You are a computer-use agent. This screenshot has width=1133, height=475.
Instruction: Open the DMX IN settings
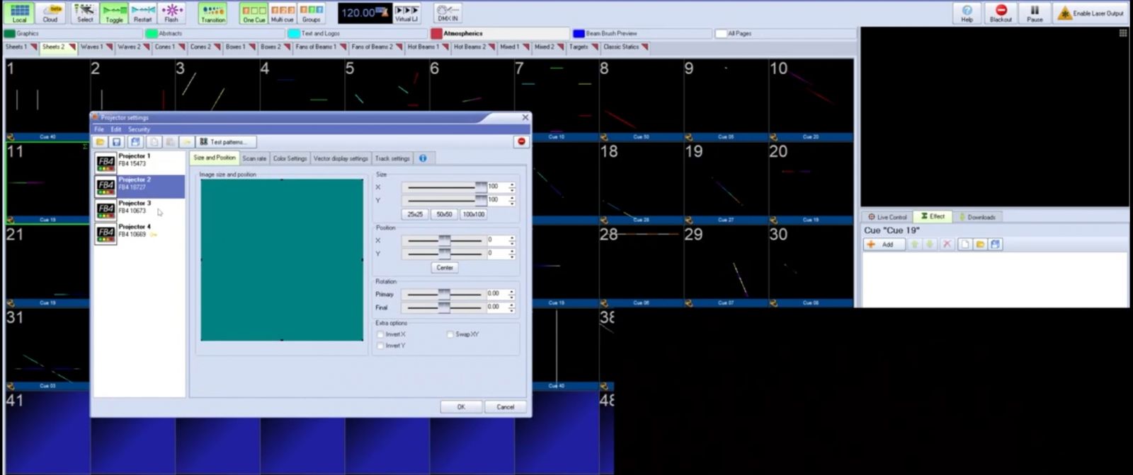(x=448, y=13)
